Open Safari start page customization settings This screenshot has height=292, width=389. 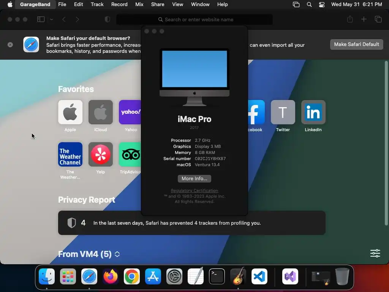pos(375,253)
